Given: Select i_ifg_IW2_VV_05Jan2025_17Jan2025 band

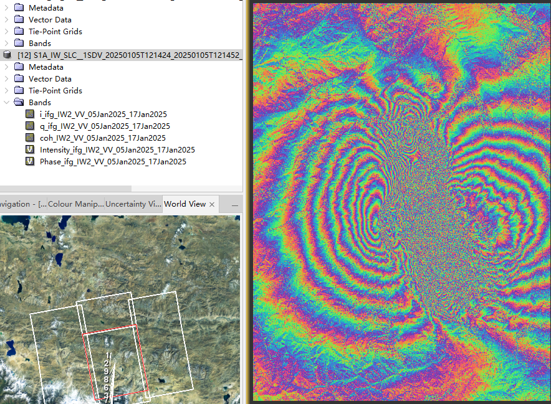Looking at the screenshot, I should pyautogui.click(x=103, y=114).
